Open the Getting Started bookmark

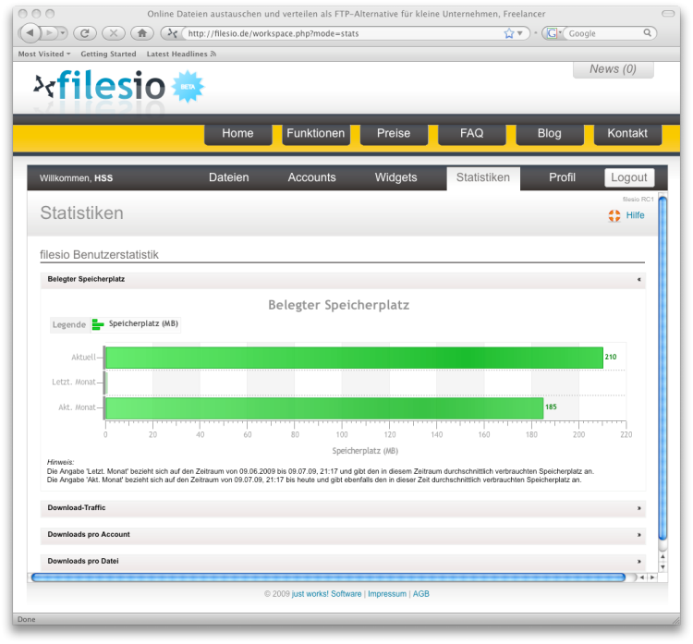coord(108,54)
